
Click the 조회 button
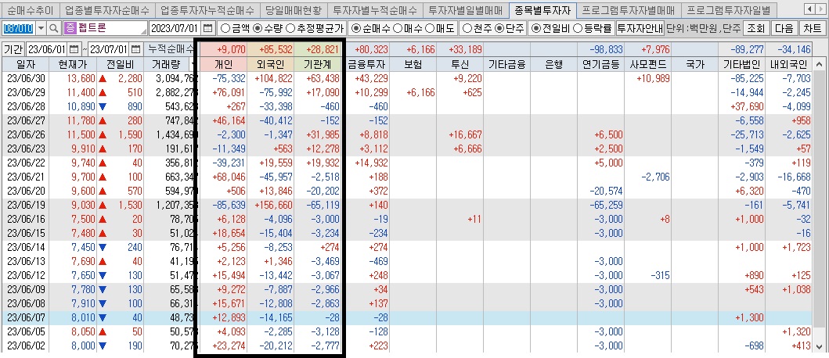click(x=755, y=28)
